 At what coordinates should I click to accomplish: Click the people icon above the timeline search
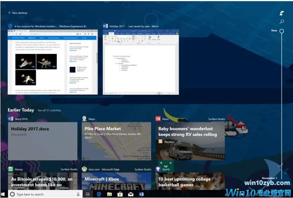(282, 13)
